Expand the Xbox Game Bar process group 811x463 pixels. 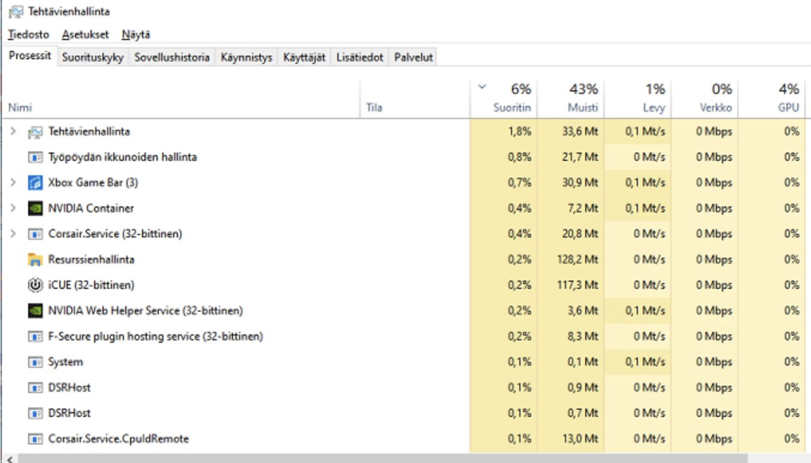click(12, 182)
